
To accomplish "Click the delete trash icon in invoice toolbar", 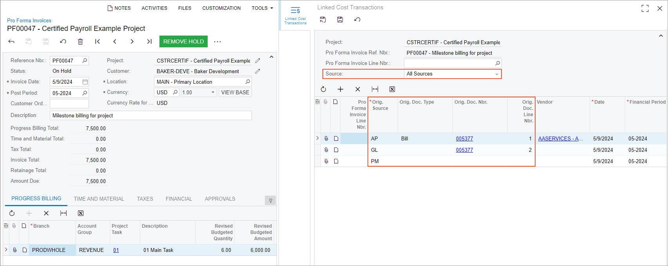I will (80, 41).
